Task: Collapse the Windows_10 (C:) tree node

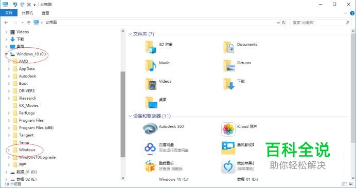Action: click(x=6, y=54)
